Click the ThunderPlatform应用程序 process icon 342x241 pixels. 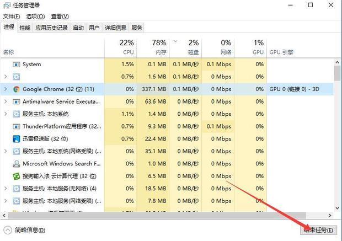coord(17,126)
